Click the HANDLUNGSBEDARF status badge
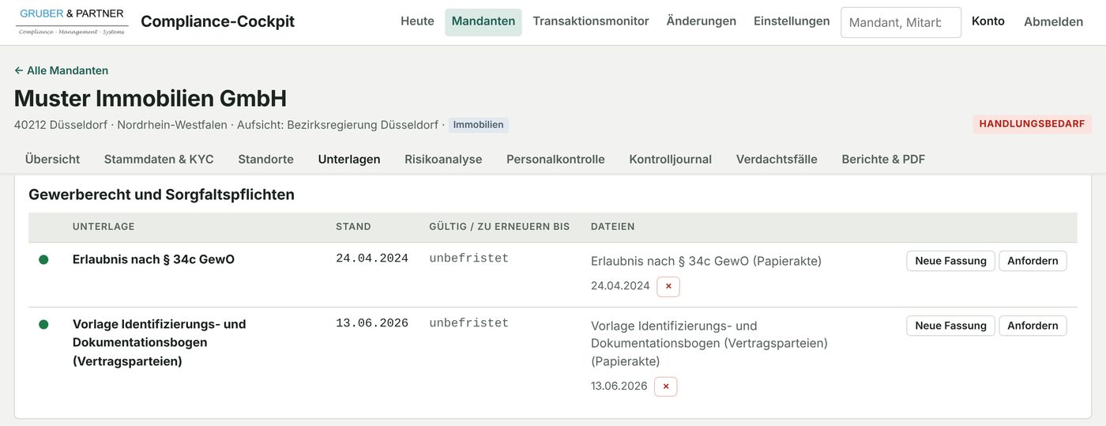The width and height of the screenshot is (1106, 426). click(1032, 124)
